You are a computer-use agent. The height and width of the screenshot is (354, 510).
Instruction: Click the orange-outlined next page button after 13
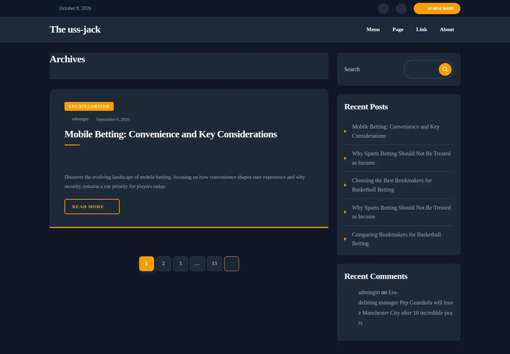232,264
